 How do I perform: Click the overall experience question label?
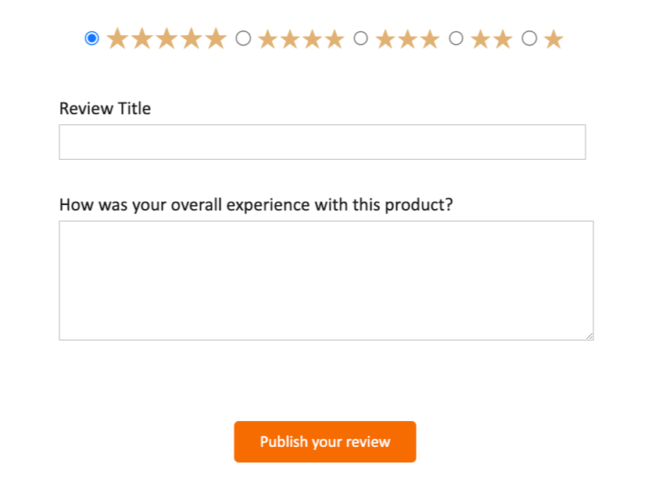point(256,205)
